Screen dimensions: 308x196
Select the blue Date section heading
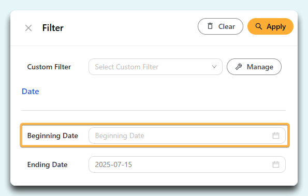31,92
